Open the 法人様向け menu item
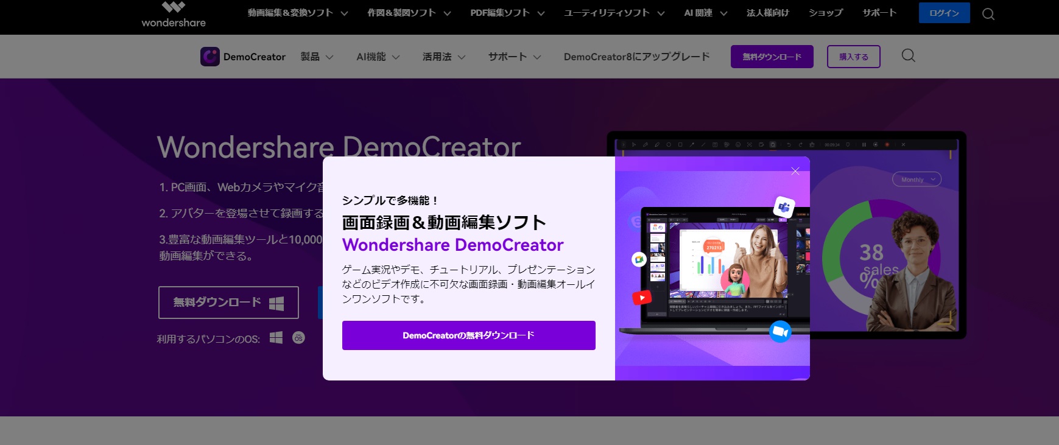Screen dimensions: 1059x445 (767, 13)
